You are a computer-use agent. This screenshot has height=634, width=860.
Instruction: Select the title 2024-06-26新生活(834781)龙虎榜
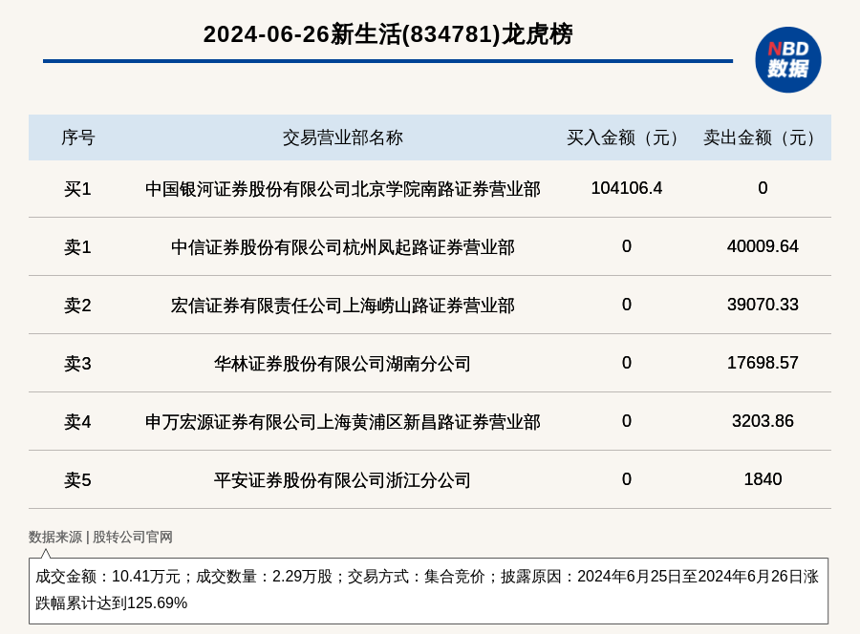[x=388, y=34]
